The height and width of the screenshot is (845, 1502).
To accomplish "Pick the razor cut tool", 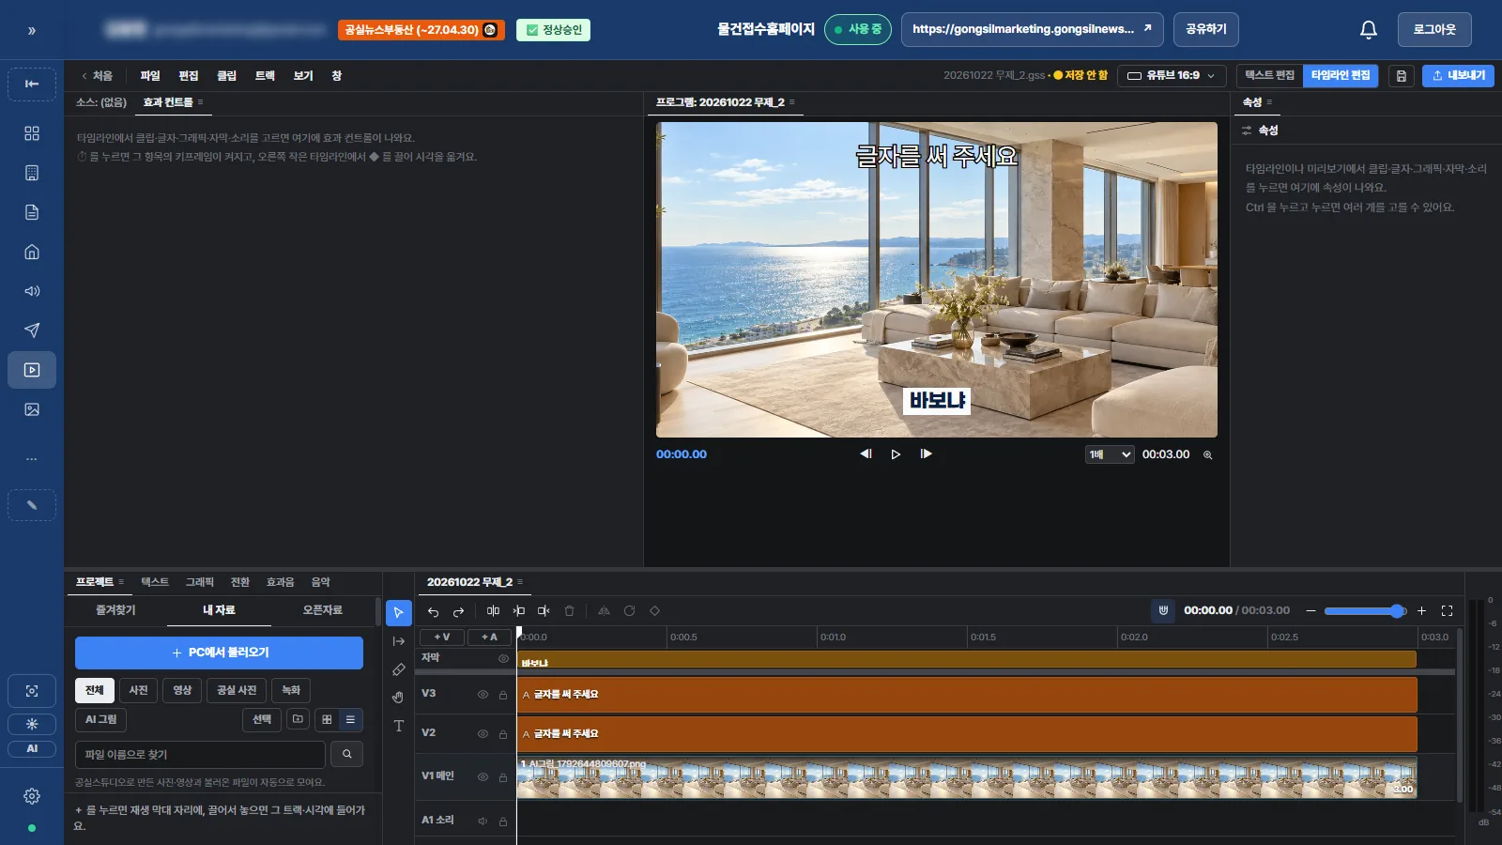I will point(399,669).
